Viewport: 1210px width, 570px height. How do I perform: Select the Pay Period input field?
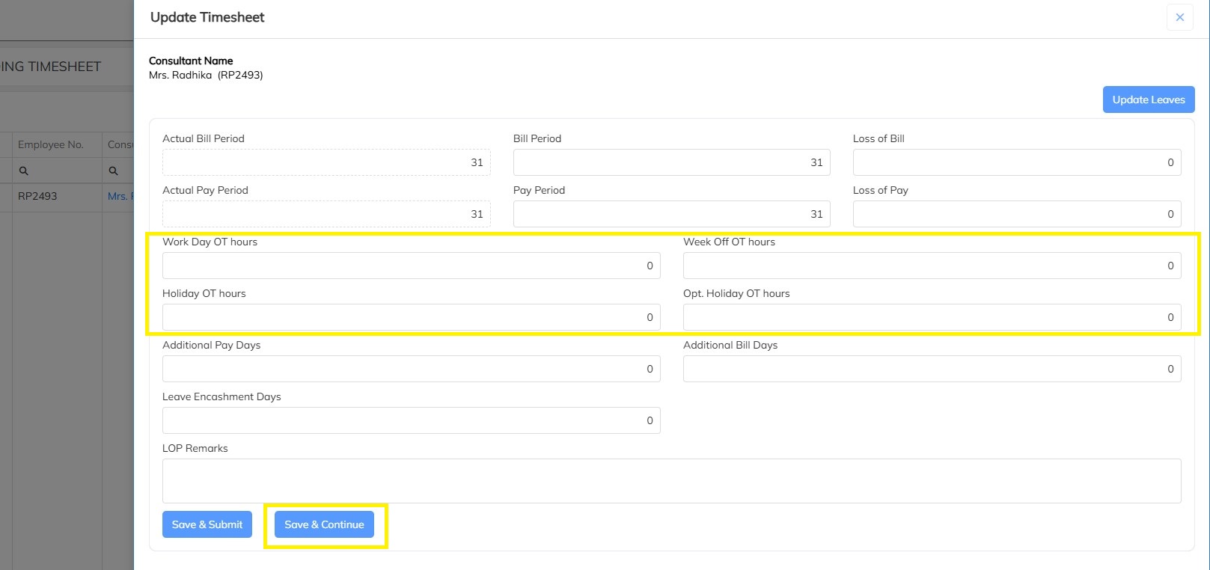[x=671, y=214]
